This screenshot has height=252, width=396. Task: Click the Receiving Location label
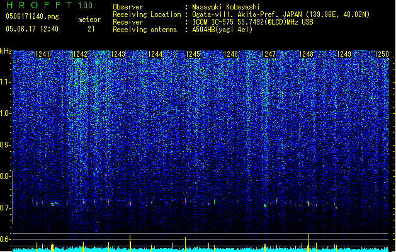(147, 14)
